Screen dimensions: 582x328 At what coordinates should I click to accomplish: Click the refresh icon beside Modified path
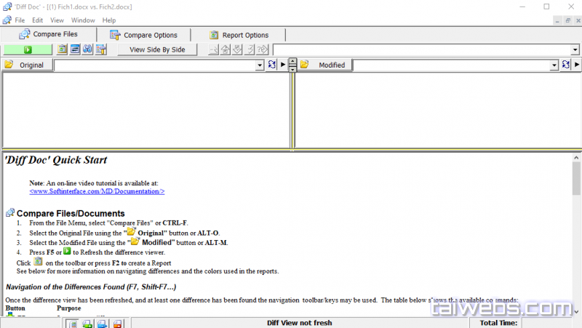pyautogui.click(x=566, y=65)
